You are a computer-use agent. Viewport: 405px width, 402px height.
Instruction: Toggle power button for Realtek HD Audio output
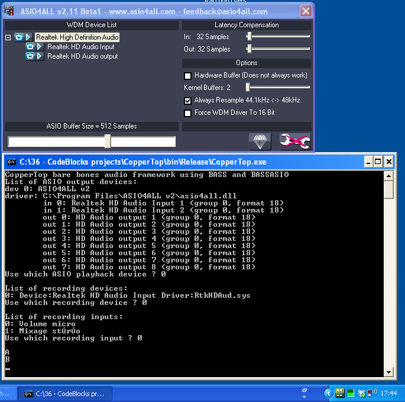click(30, 56)
